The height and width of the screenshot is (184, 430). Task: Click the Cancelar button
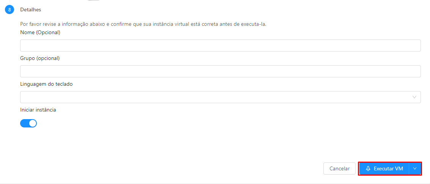(x=340, y=169)
